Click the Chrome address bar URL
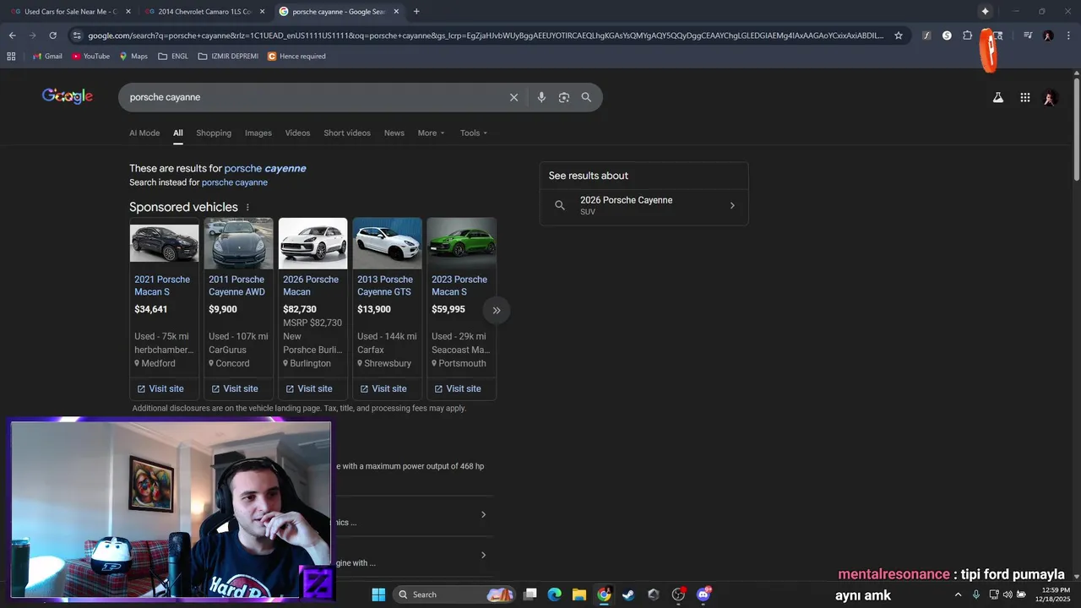Screen dimensions: 1081x608 point(486,35)
